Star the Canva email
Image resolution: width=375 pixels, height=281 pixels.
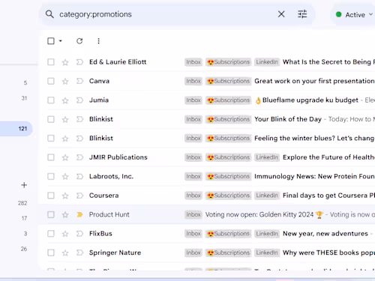click(65, 81)
